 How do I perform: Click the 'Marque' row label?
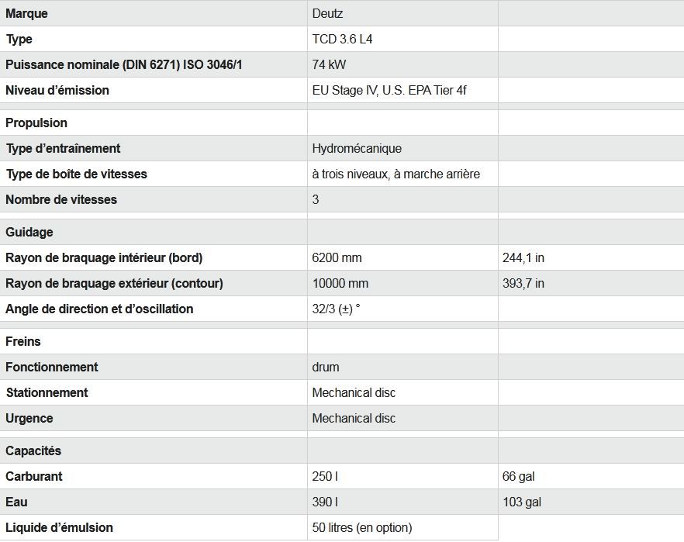pyautogui.click(x=26, y=13)
